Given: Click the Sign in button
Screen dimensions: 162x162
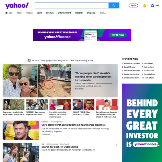Looking at the screenshot, I should [x=133, y=6].
